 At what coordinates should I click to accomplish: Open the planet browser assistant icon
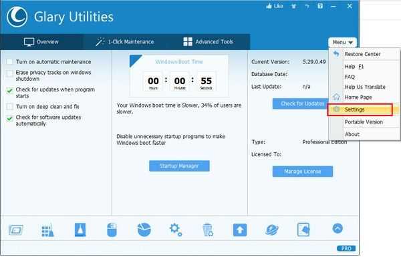click(x=272, y=230)
